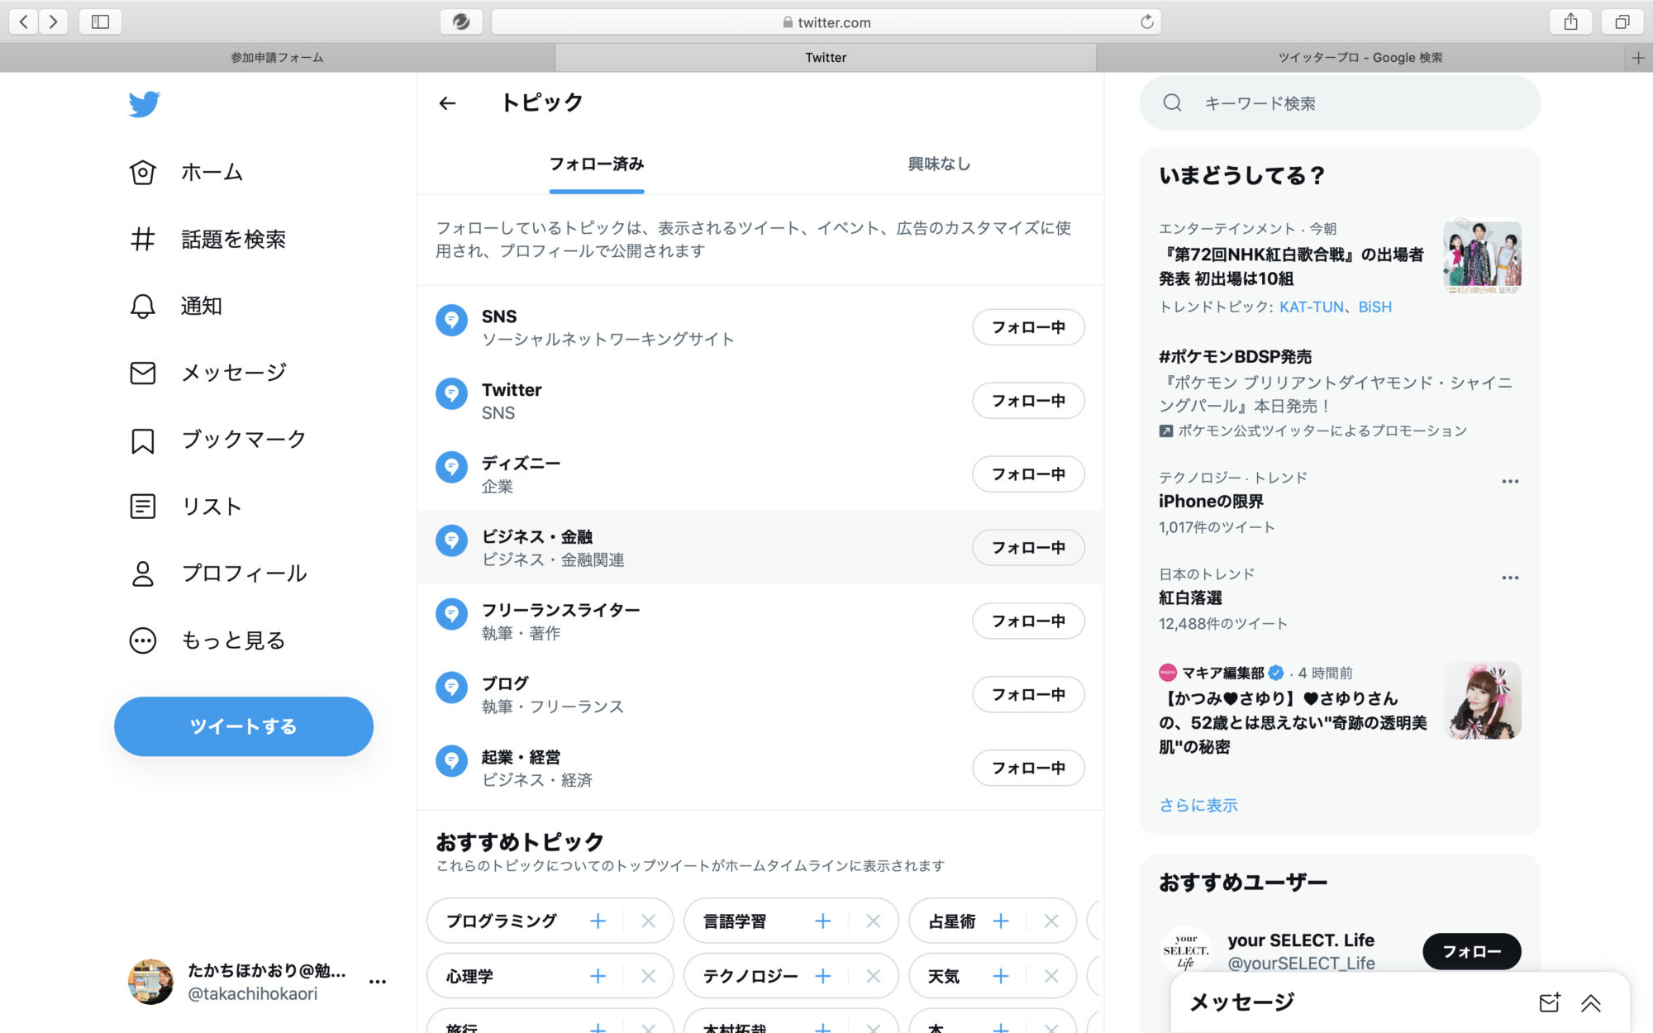This screenshot has width=1653, height=1033.
Task: Click the ディズニー topic bubble icon
Action: 451,467
